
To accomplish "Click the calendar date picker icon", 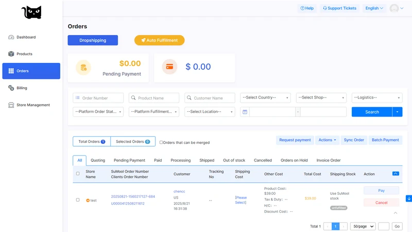I will click(245, 112).
